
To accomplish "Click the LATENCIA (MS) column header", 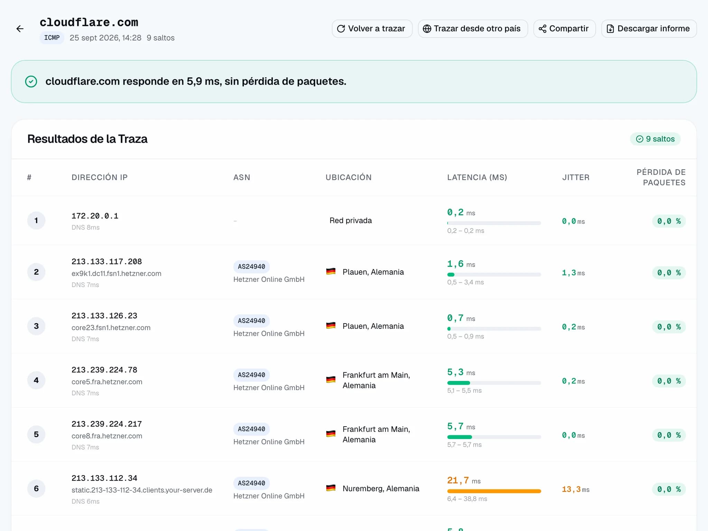I will (477, 177).
